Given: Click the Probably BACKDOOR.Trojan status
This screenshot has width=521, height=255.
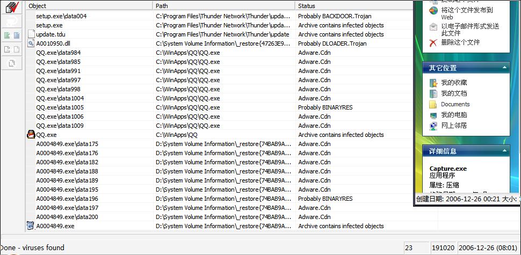Looking at the screenshot, I should (335, 16).
